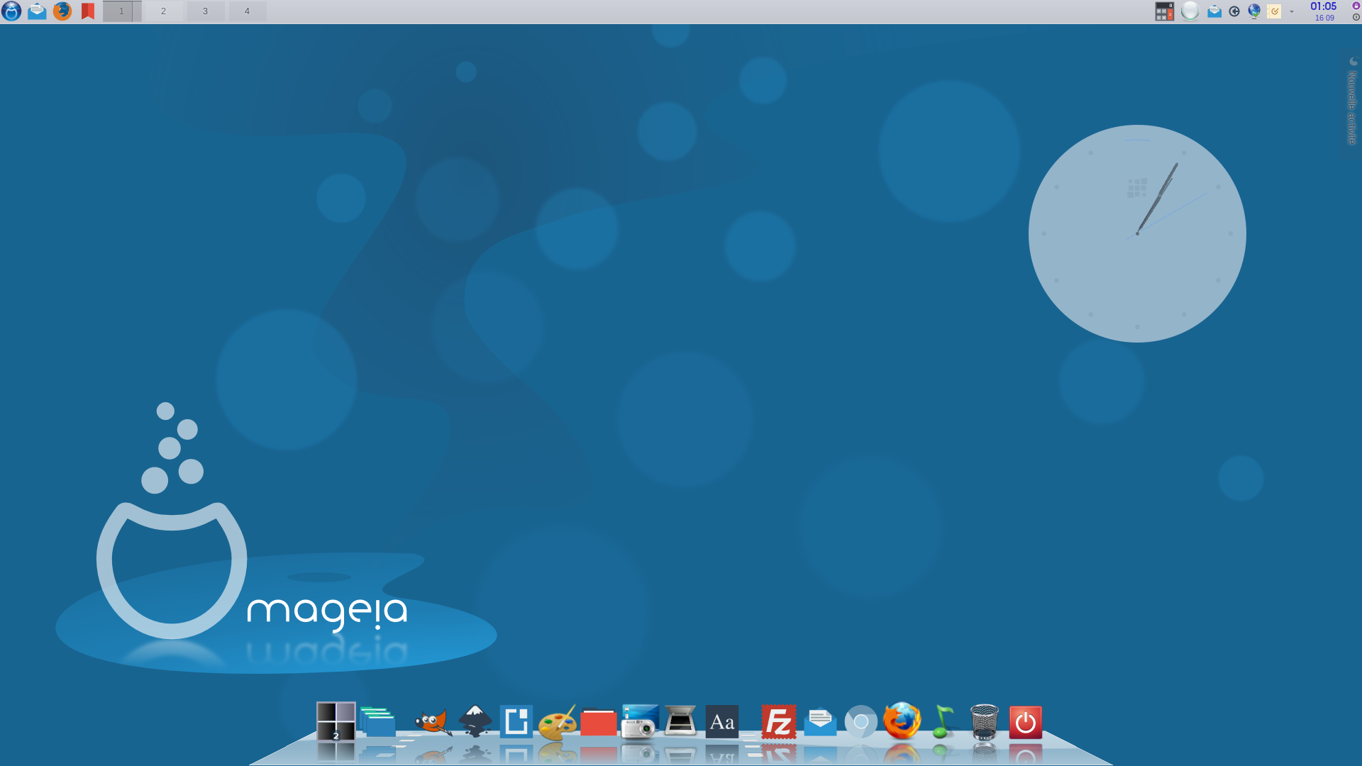Image resolution: width=1362 pixels, height=766 pixels.
Task: Open stacked windows file manager dock icon
Action: click(x=377, y=722)
